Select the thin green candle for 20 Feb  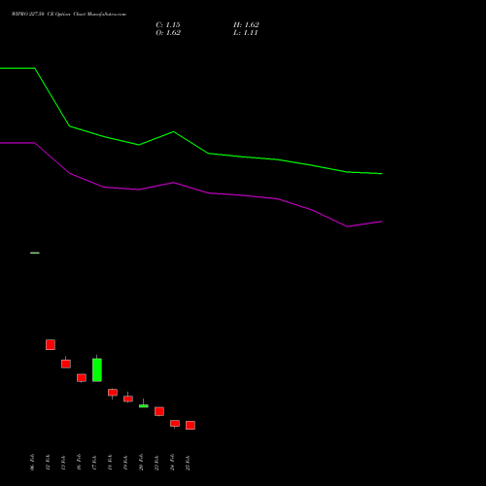coord(144,405)
